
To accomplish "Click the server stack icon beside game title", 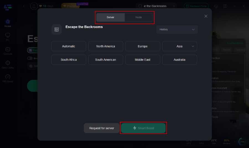I will coord(56,29).
